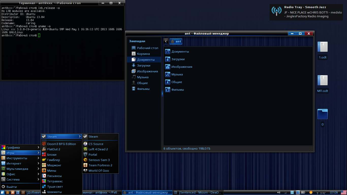
Task: Click Выйти to log out
Action: point(20,187)
